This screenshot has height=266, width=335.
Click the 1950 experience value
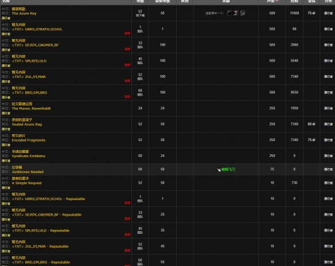pyautogui.click(x=294, y=108)
